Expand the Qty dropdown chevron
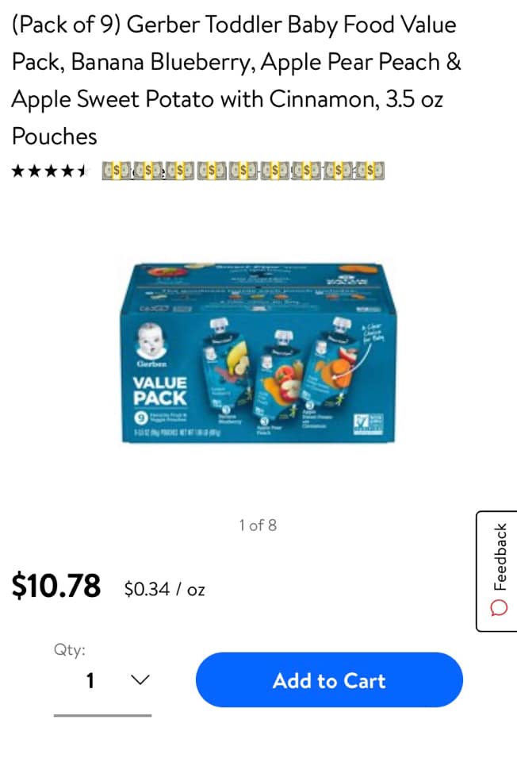Viewport: 517px width, 762px height. click(x=140, y=679)
